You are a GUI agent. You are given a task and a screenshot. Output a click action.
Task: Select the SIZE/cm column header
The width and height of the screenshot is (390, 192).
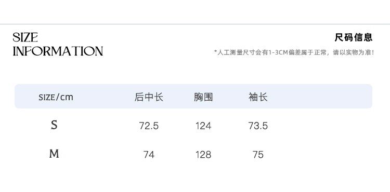click(56, 97)
